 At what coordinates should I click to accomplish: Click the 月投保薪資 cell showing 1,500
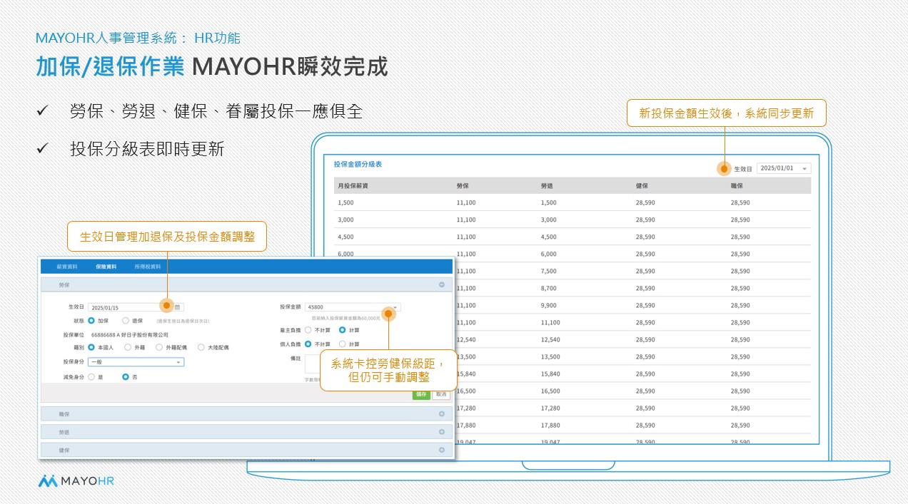coord(345,202)
